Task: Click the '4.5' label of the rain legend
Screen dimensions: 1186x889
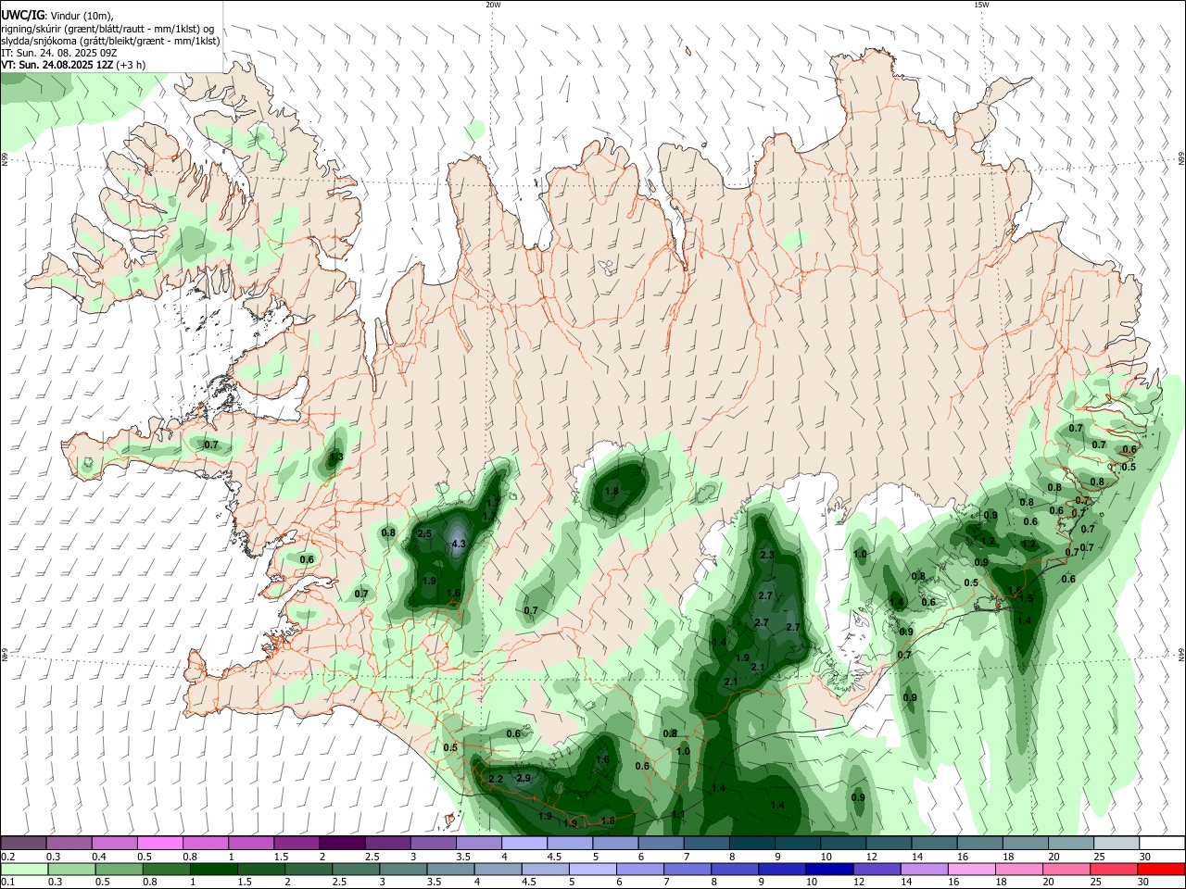Action: [527, 883]
